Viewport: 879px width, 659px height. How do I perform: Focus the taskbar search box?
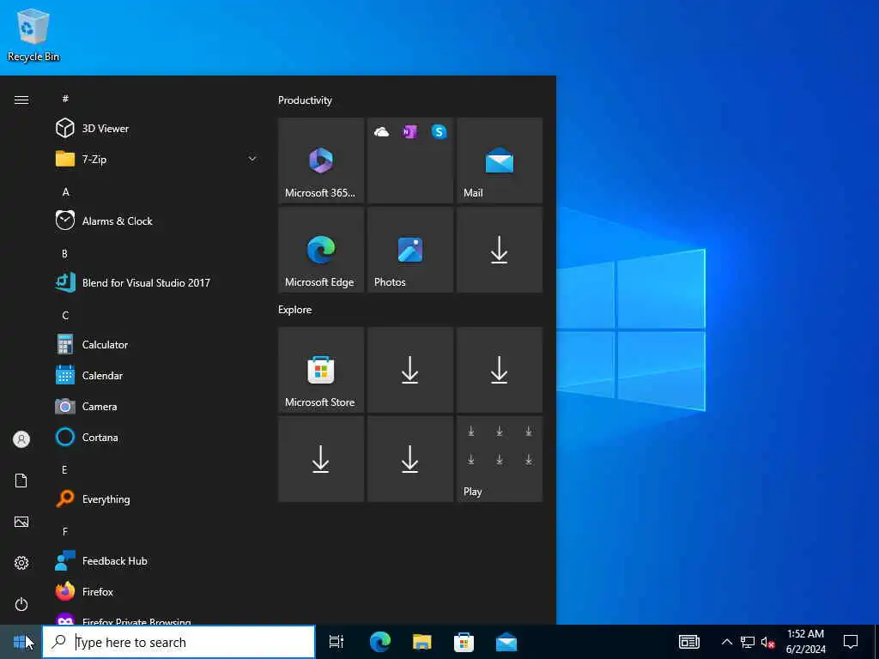(x=179, y=642)
